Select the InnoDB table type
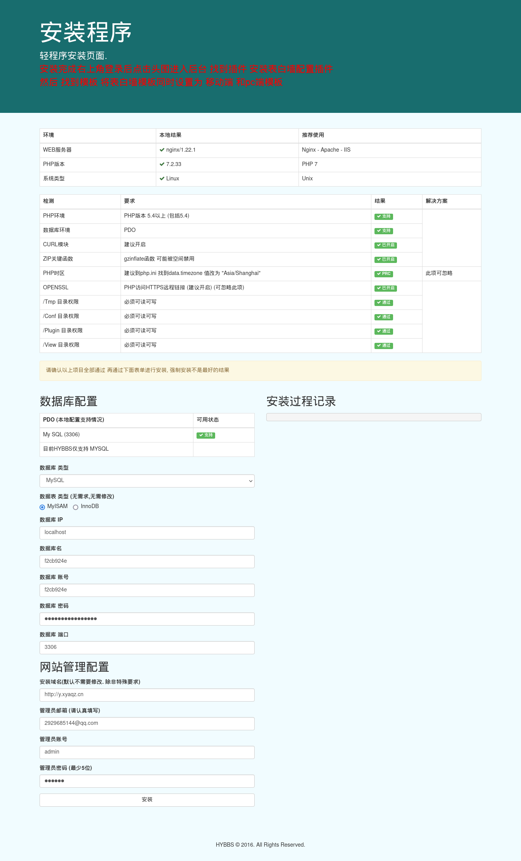Viewport: 521px width, 861px height. tap(76, 507)
